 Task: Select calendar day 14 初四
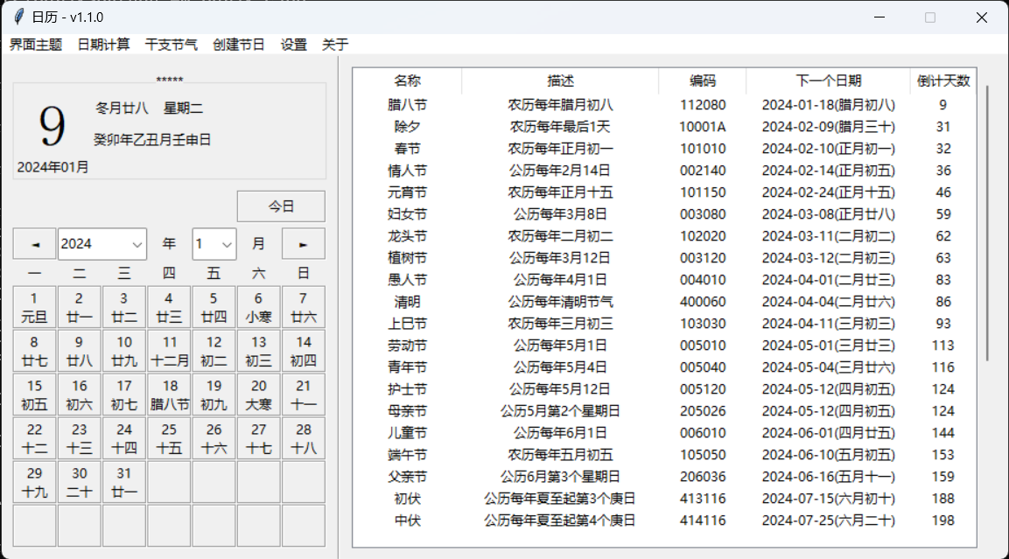click(303, 351)
